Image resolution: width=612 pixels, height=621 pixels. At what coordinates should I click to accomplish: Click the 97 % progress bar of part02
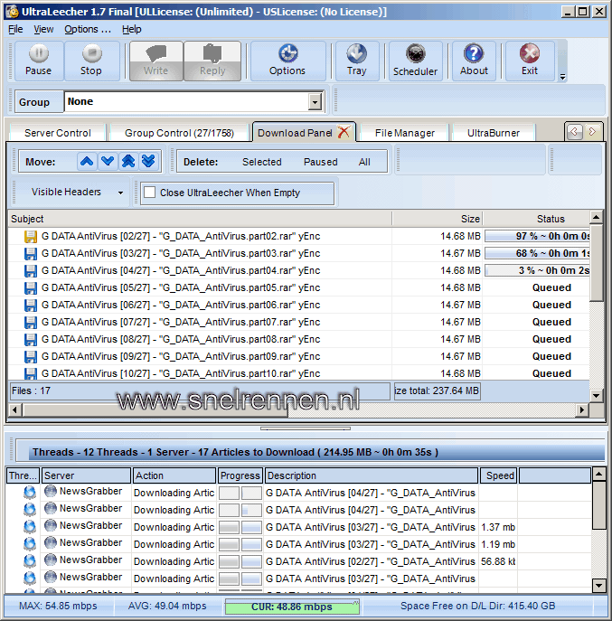(x=537, y=236)
